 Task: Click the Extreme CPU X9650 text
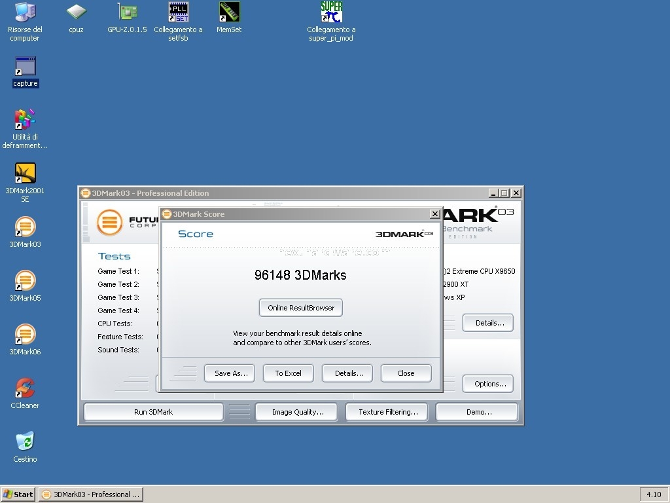[x=484, y=271]
